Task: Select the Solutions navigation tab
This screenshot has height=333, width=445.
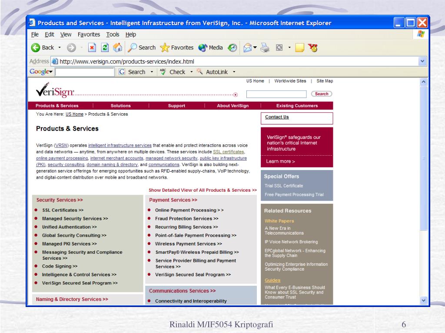Action: point(121,106)
